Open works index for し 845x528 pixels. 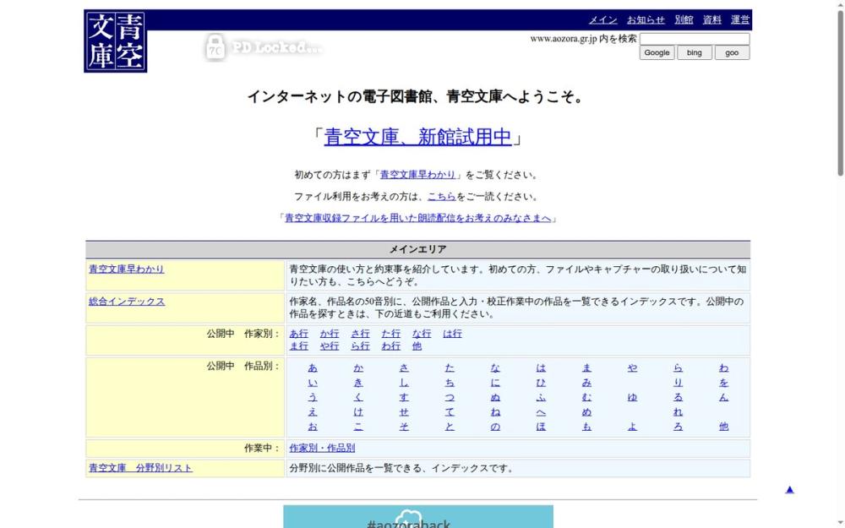coord(404,383)
